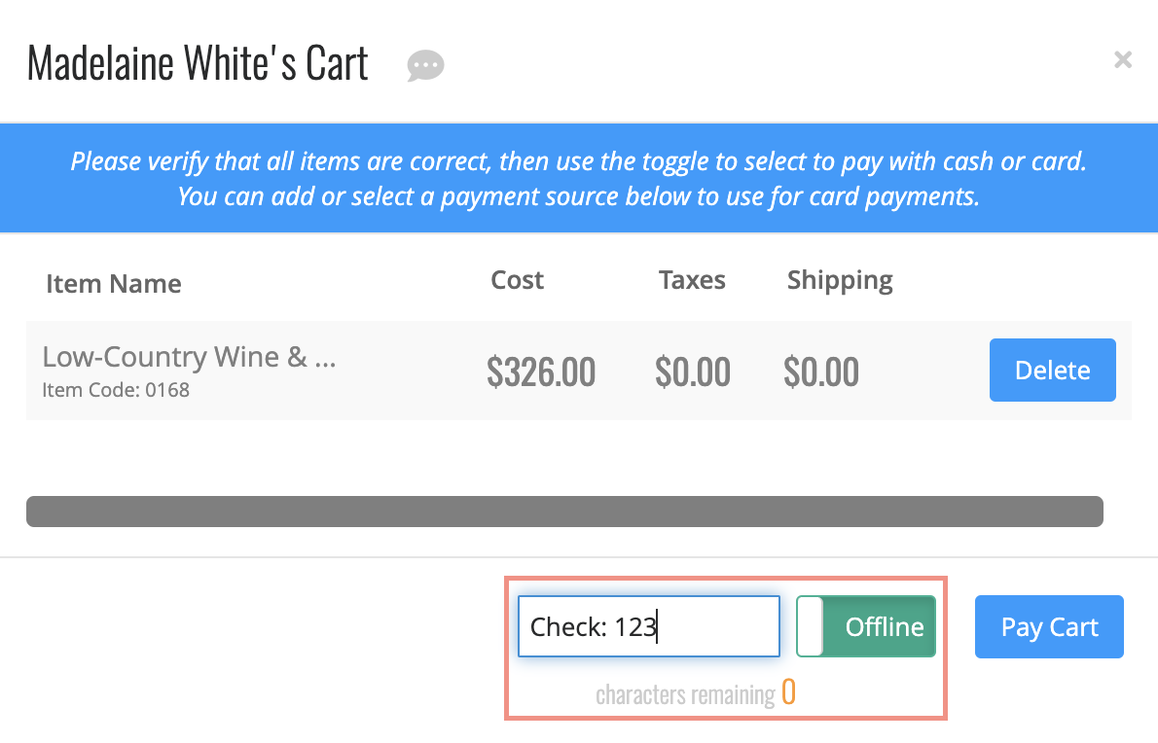Click the Pay Cart button
This screenshot has height=743, width=1158.
pyautogui.click(x=1049, y=626)
